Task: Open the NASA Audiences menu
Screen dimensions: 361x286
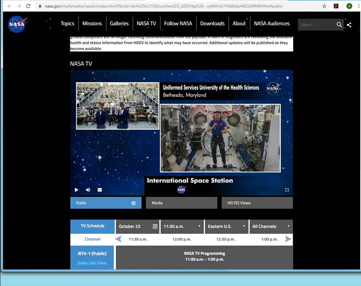Action: (272, 24)
